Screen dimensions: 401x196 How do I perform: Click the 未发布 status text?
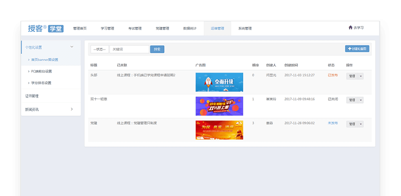point(333,123)
